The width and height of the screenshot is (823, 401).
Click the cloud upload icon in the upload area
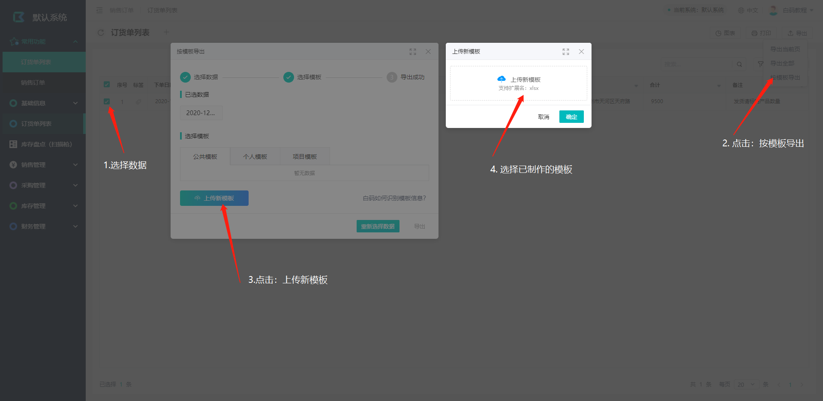502,79
